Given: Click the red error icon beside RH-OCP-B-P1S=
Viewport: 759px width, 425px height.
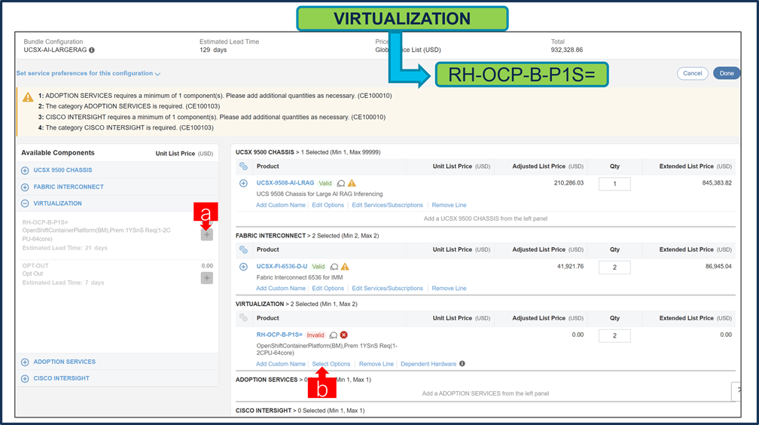Looking at the screenshot, I should tap(343, 335).
